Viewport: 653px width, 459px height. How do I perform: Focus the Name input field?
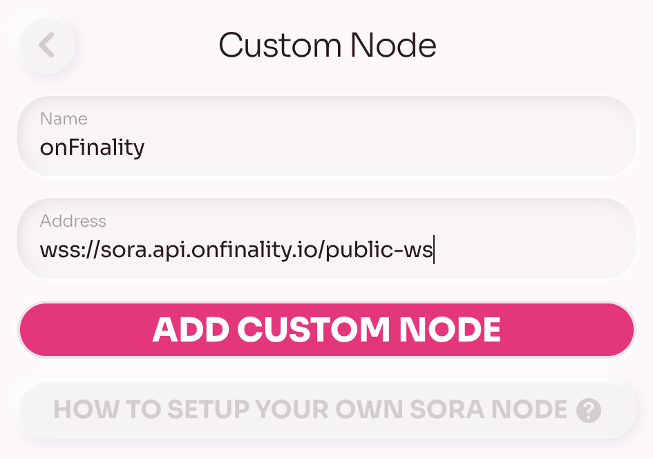pos(326,136)
